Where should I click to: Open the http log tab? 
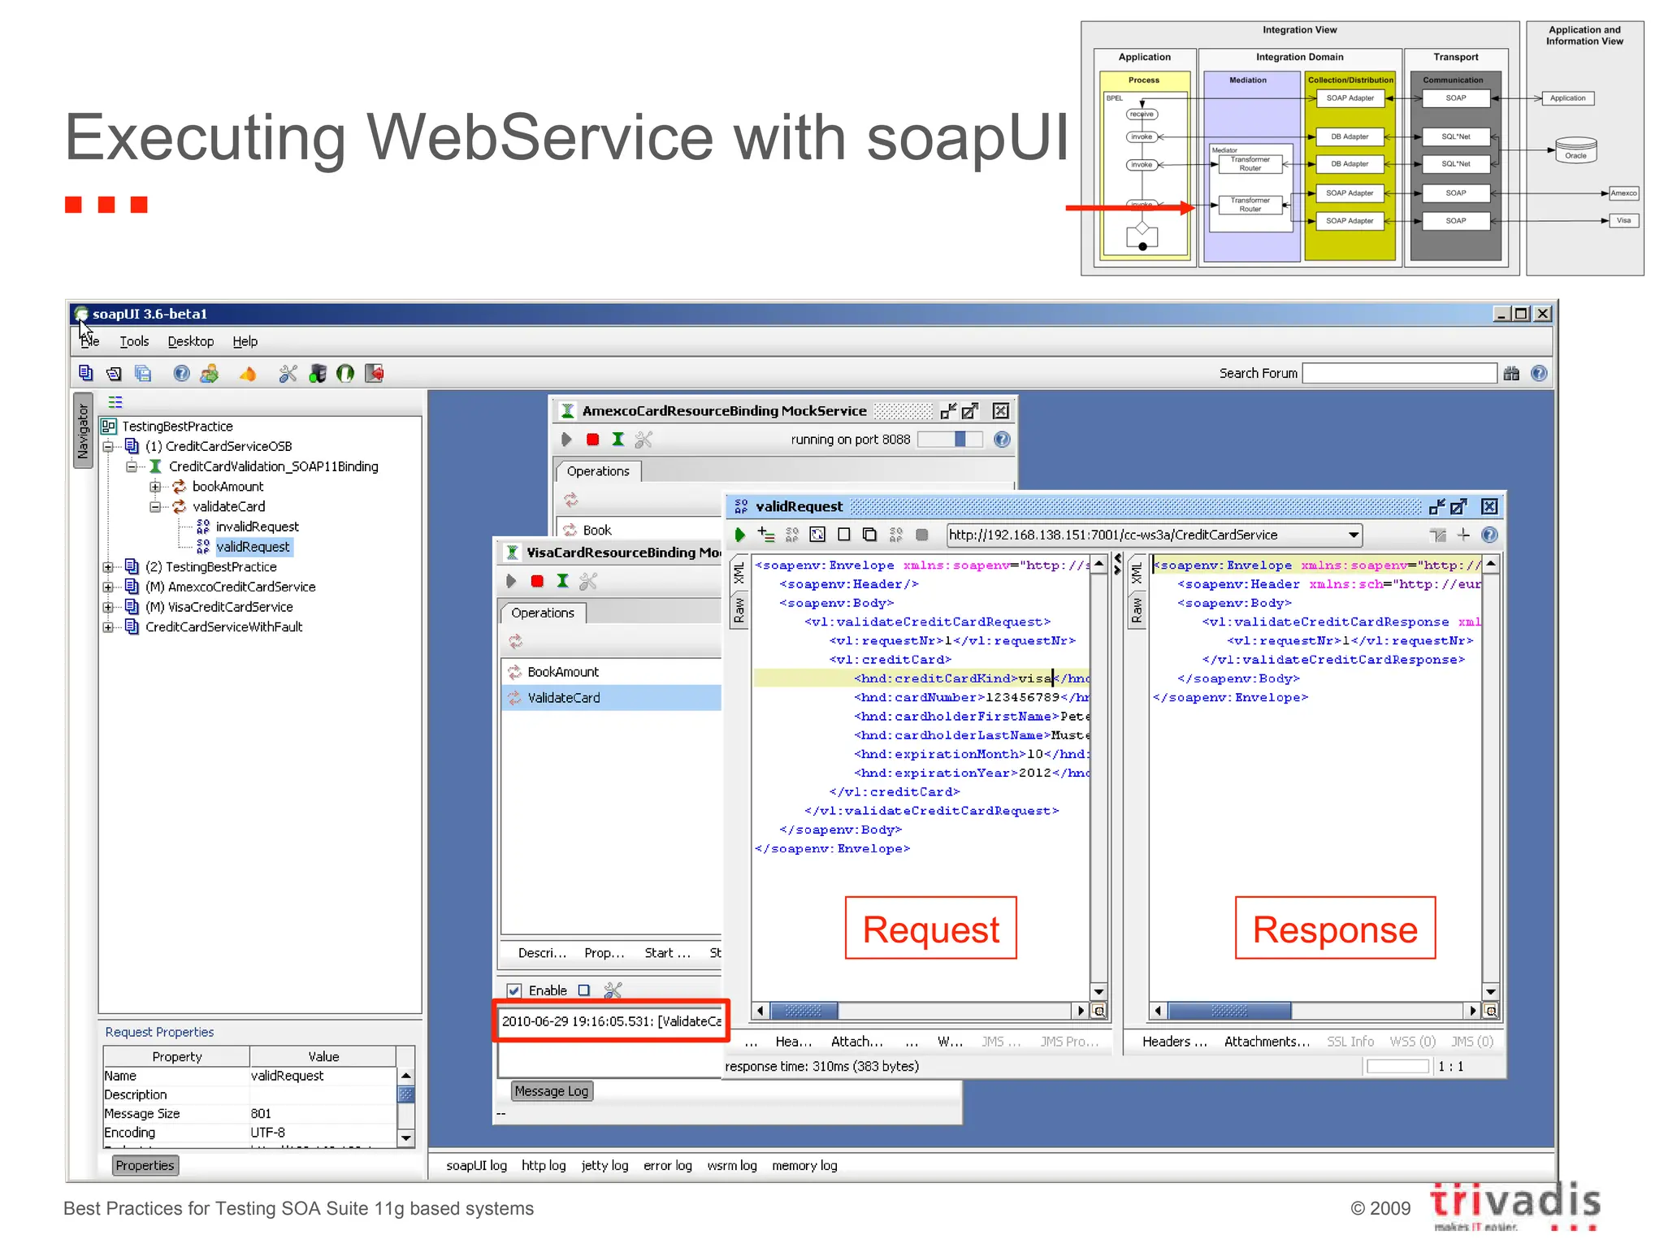click(544, 1165)
